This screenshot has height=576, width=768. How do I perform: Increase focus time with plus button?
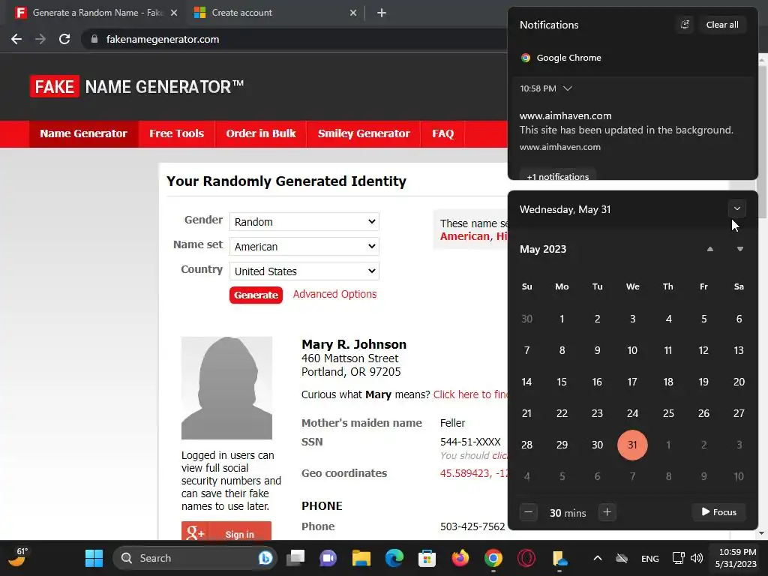[x=607, y=512]
